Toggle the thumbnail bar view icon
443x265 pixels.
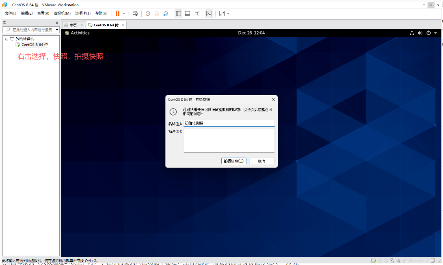click(x=187, y=13)
